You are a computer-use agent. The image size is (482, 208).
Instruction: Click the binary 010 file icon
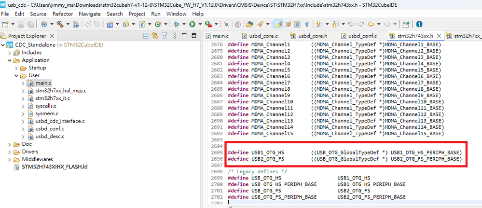point(76,24)
